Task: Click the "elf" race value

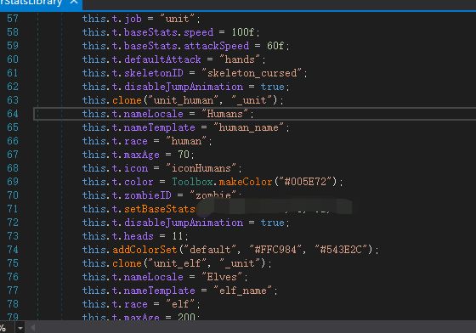Action: point(180,304)
